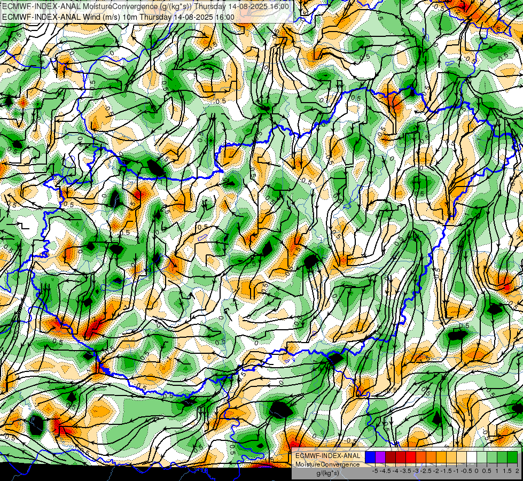
Task: Click the -3.5 value on the legend scale
Action: pyautogui.click(x=406, y=471)
